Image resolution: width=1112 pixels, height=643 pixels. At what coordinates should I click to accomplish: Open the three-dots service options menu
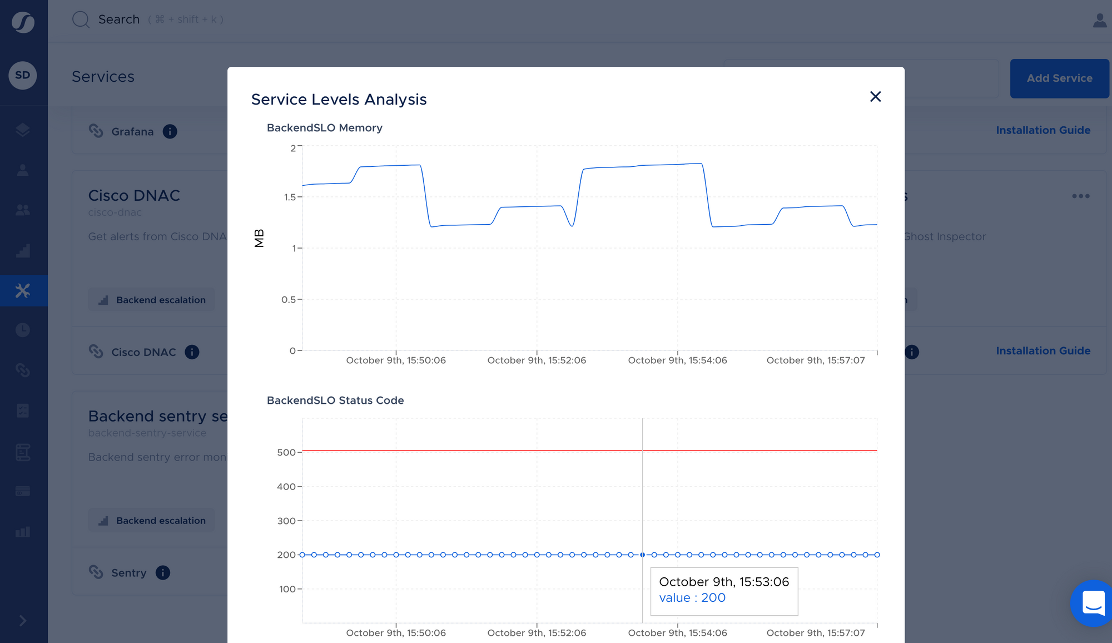pyautogui.click(x=1080, y=196)
